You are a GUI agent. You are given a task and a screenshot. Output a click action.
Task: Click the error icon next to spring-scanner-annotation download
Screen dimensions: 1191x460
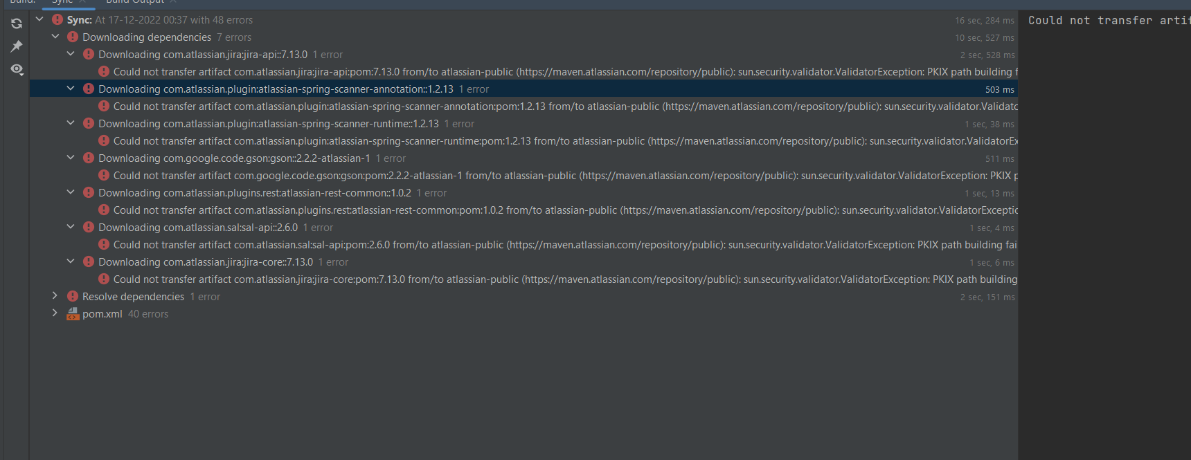pyautogui.click(x=89, y=89)
